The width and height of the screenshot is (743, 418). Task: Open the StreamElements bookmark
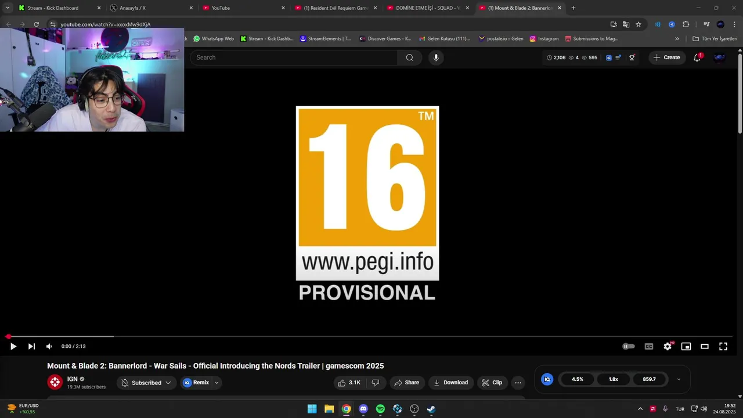[326, 39]
